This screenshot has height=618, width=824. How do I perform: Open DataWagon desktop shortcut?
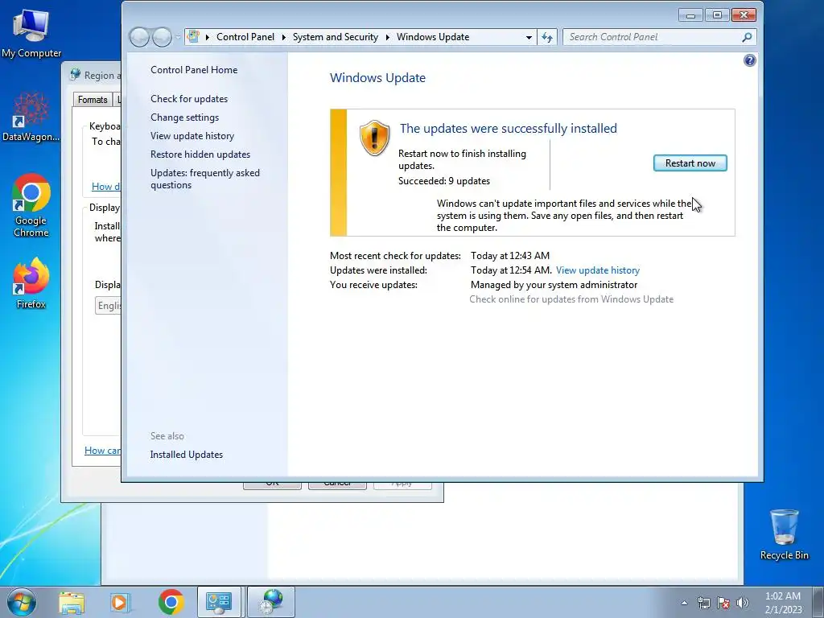31,117
